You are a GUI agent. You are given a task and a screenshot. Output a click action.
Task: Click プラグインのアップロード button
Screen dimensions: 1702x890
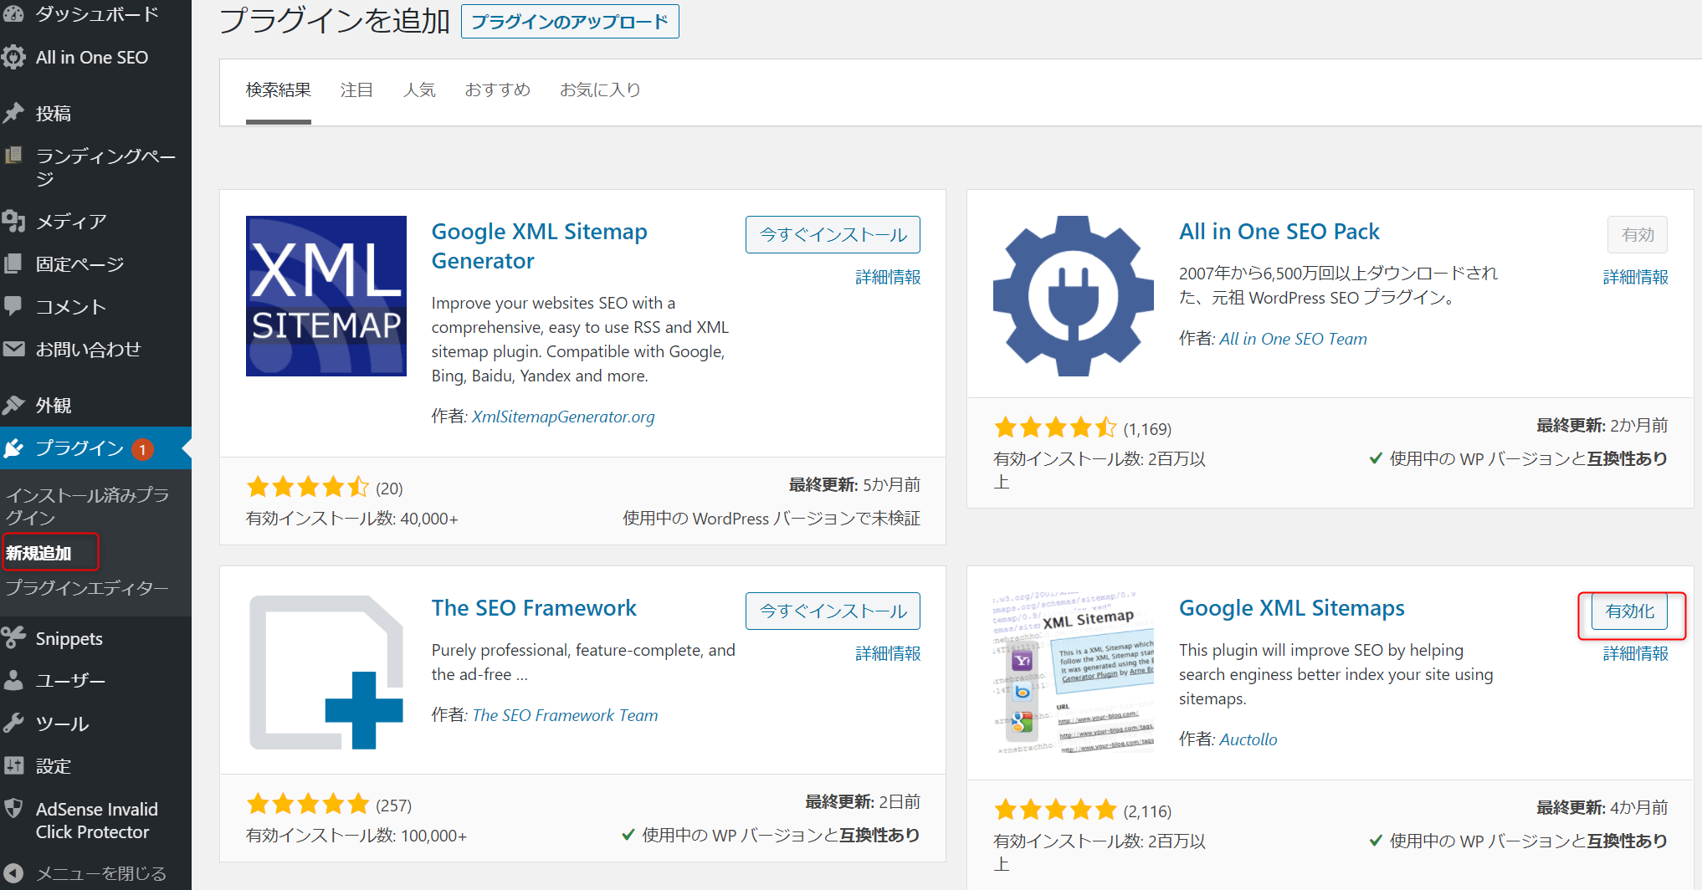click(x=570, y=22)
